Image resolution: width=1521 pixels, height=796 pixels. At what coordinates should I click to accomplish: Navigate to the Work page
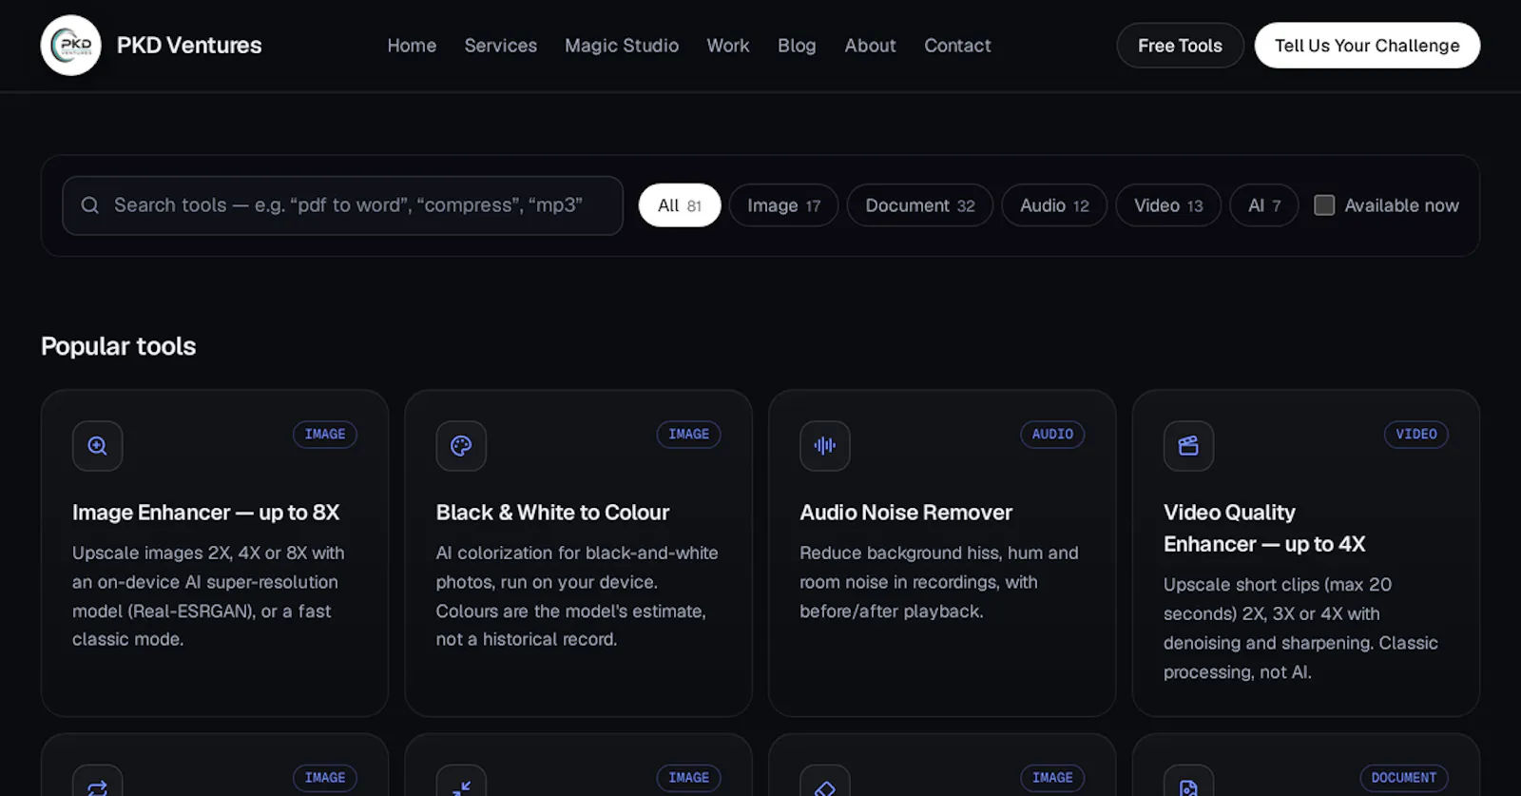728,46
